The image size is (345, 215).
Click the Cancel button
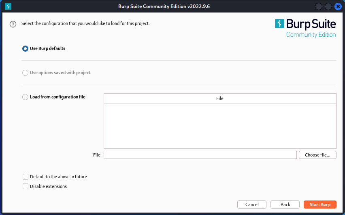tap(252, 205)
